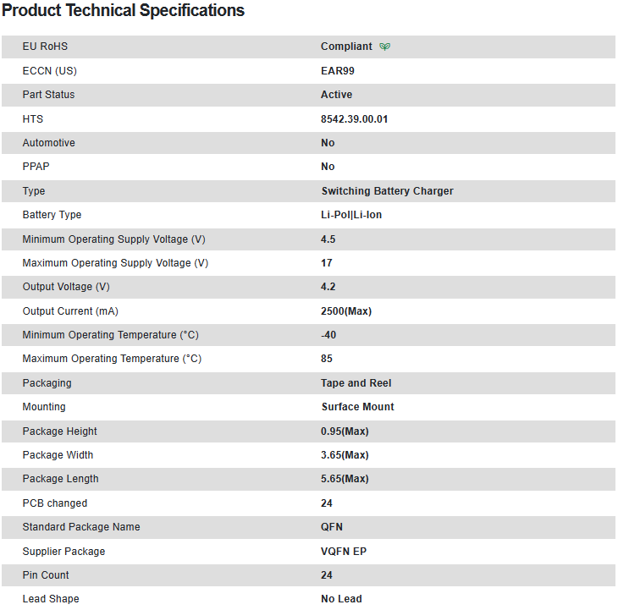Click the Product Technical Specifications heading
The image size is (618, 610).
[124, 11]
